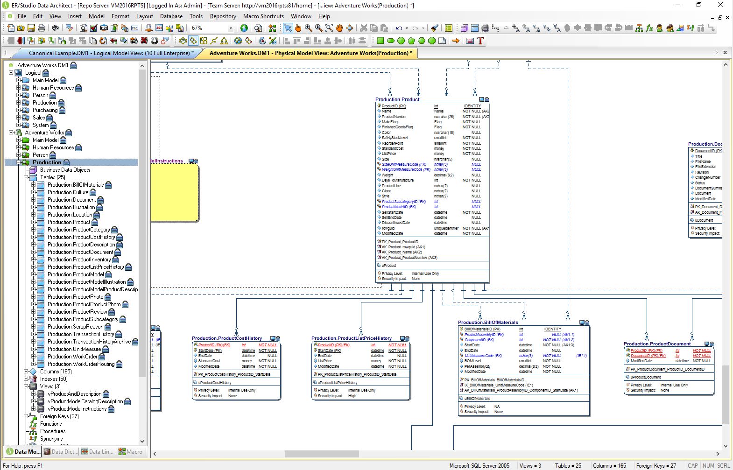Click the NSU toolbar icon

(x=104, y=28)
